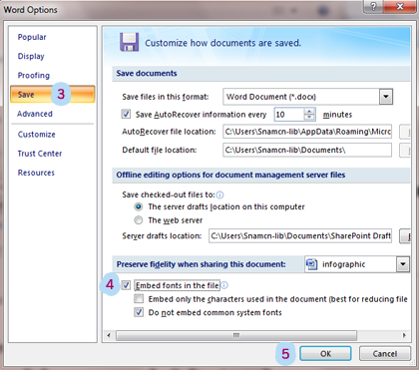The height and width of the screenshot is (370, 419).
Task: Select The web server radio option
Action: click(139, 220)
